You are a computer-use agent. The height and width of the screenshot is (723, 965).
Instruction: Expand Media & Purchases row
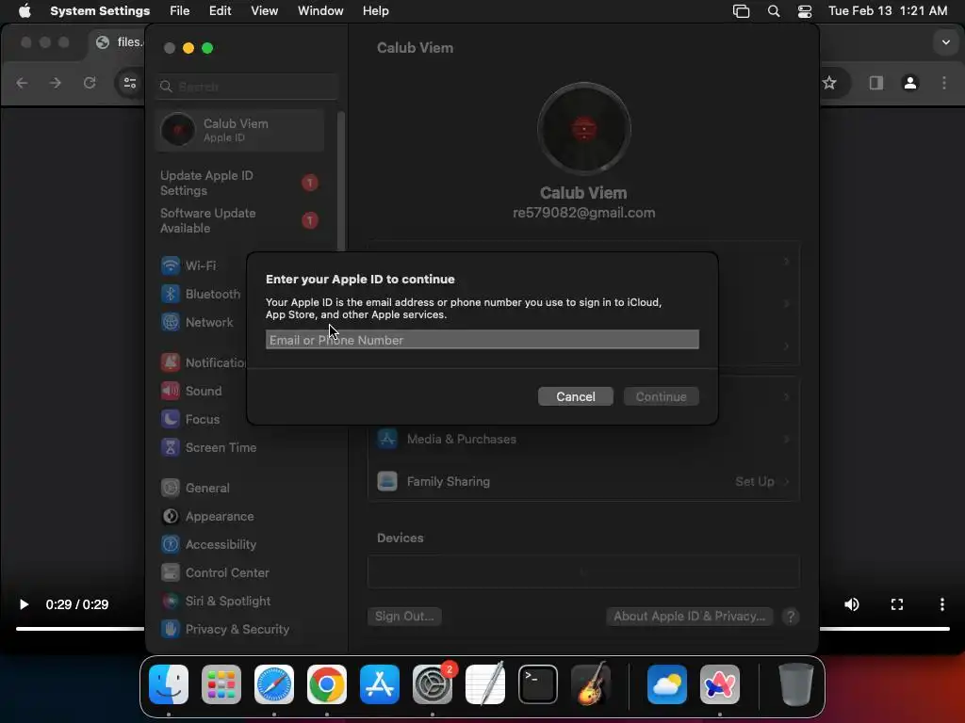point(583,439)
